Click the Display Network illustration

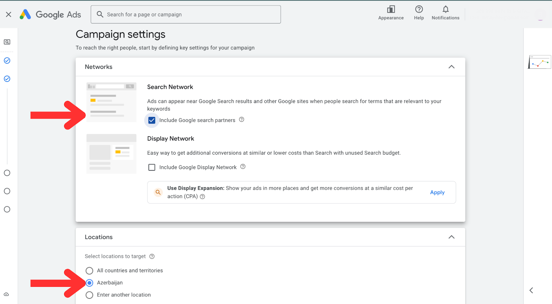[x=111, y=154]
